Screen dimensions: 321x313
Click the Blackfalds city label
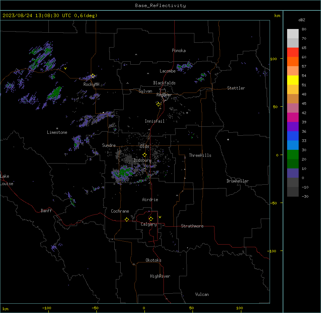coord(164,83)
